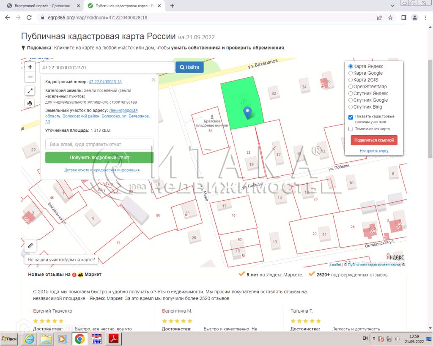Image resolution: width=433 pixels, height=346 pixels.
Task: Close the cadastral info popup
Action: [153, 80]
